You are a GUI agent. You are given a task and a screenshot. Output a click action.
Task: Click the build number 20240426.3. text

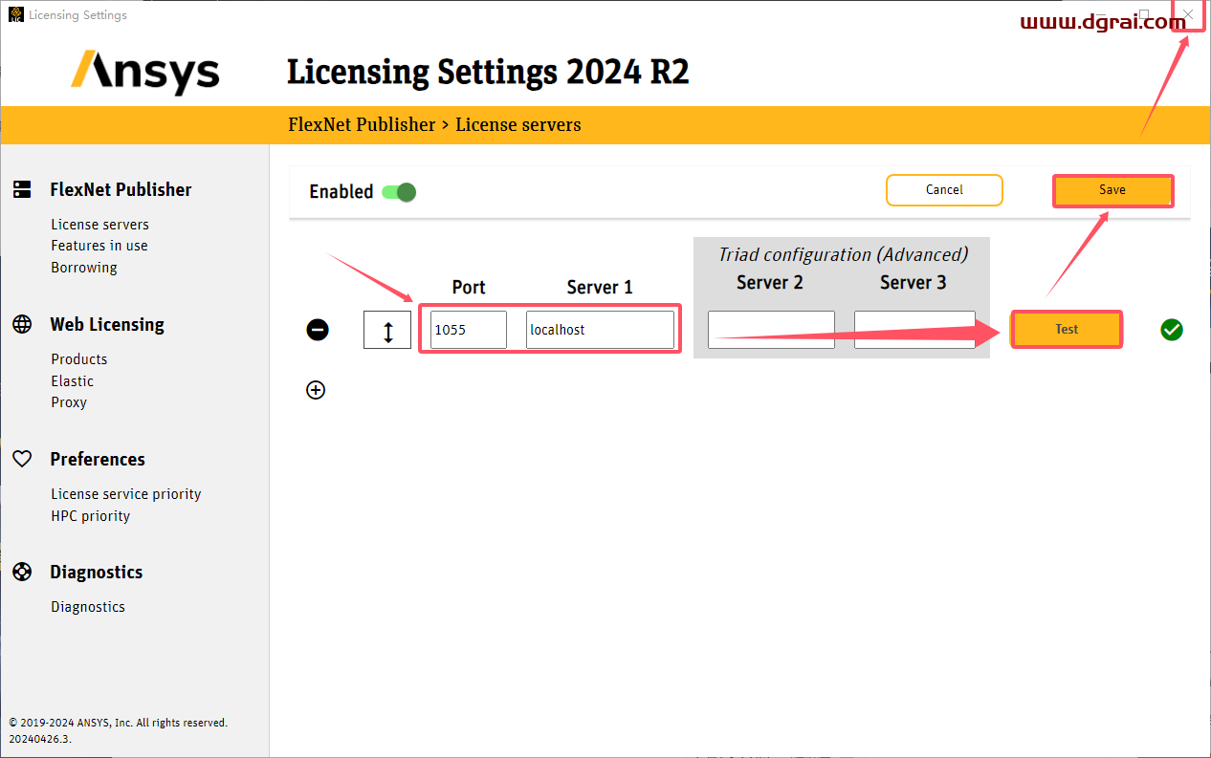pos(40,739)
